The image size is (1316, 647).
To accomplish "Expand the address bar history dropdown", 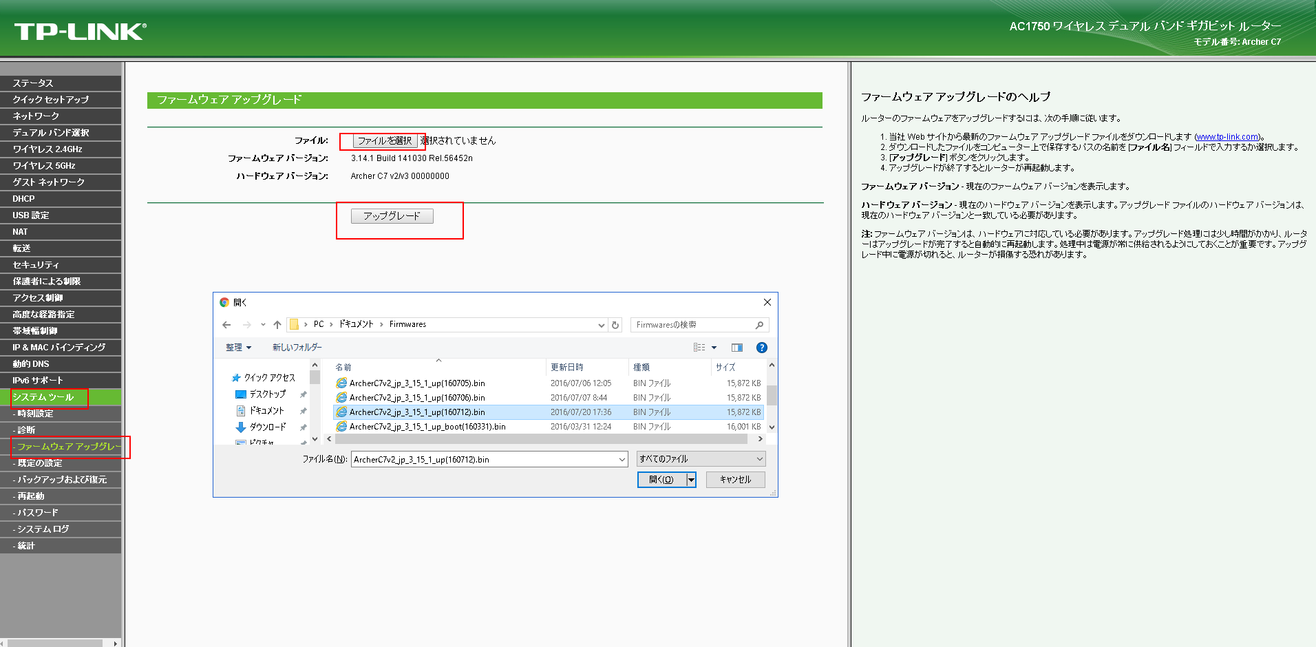I will 601,325.
